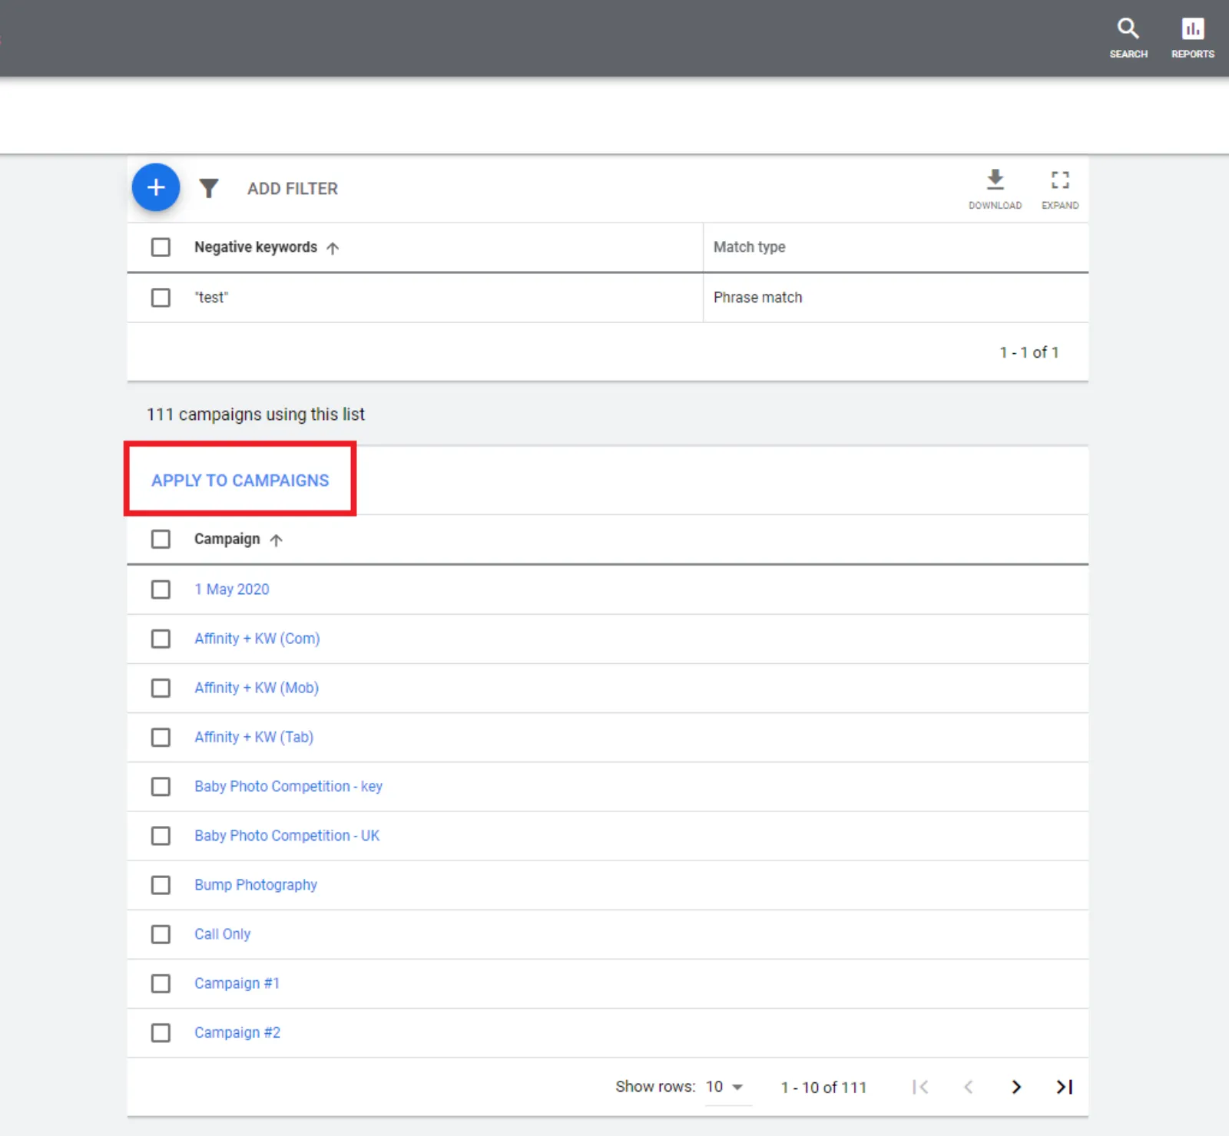
Task: Click the funnel filter icon
Action: coord(209,188)
